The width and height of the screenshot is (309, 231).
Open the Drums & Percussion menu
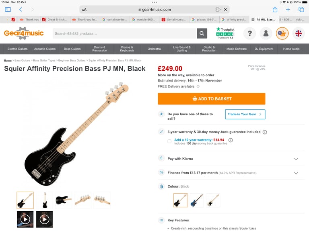coord(100,49)
